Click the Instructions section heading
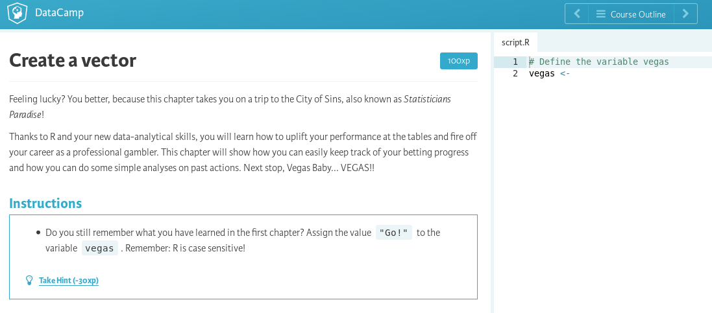This screenshot has width=712, height=313. (45, 203)
